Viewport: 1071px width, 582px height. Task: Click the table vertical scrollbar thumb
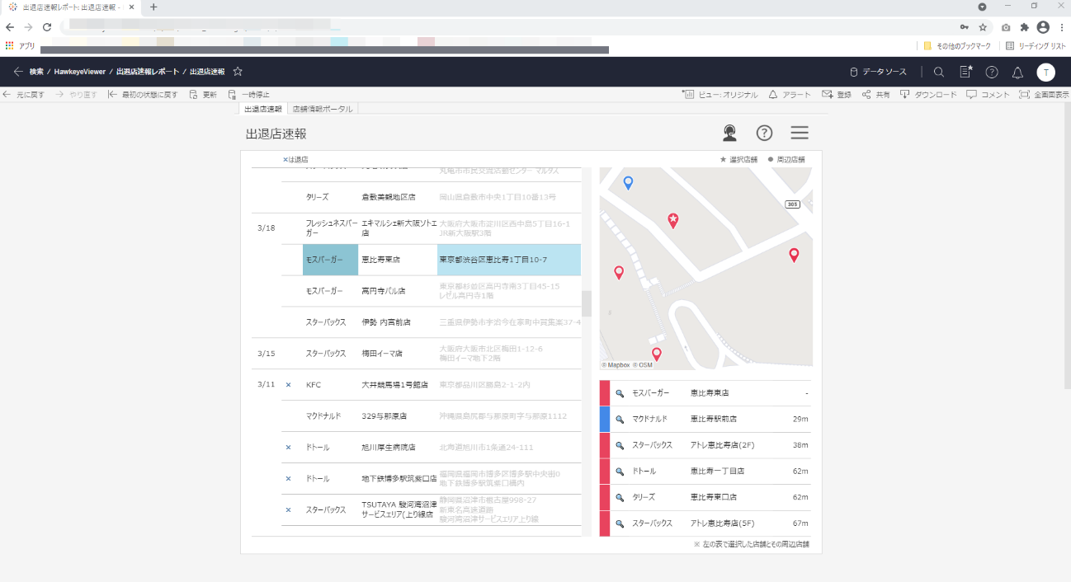[587, 303]
